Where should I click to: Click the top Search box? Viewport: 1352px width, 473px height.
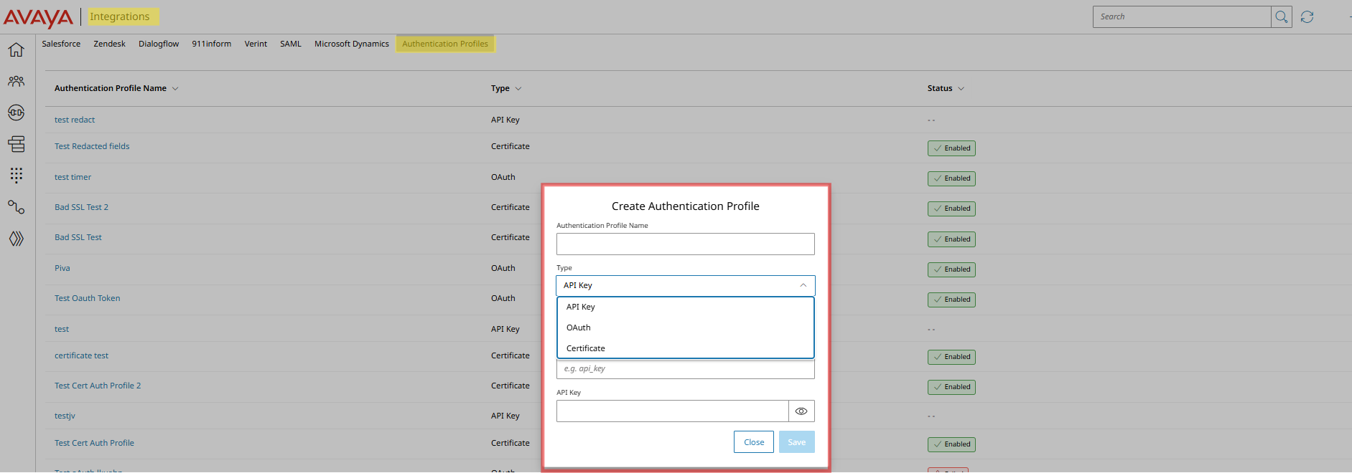1182,16
